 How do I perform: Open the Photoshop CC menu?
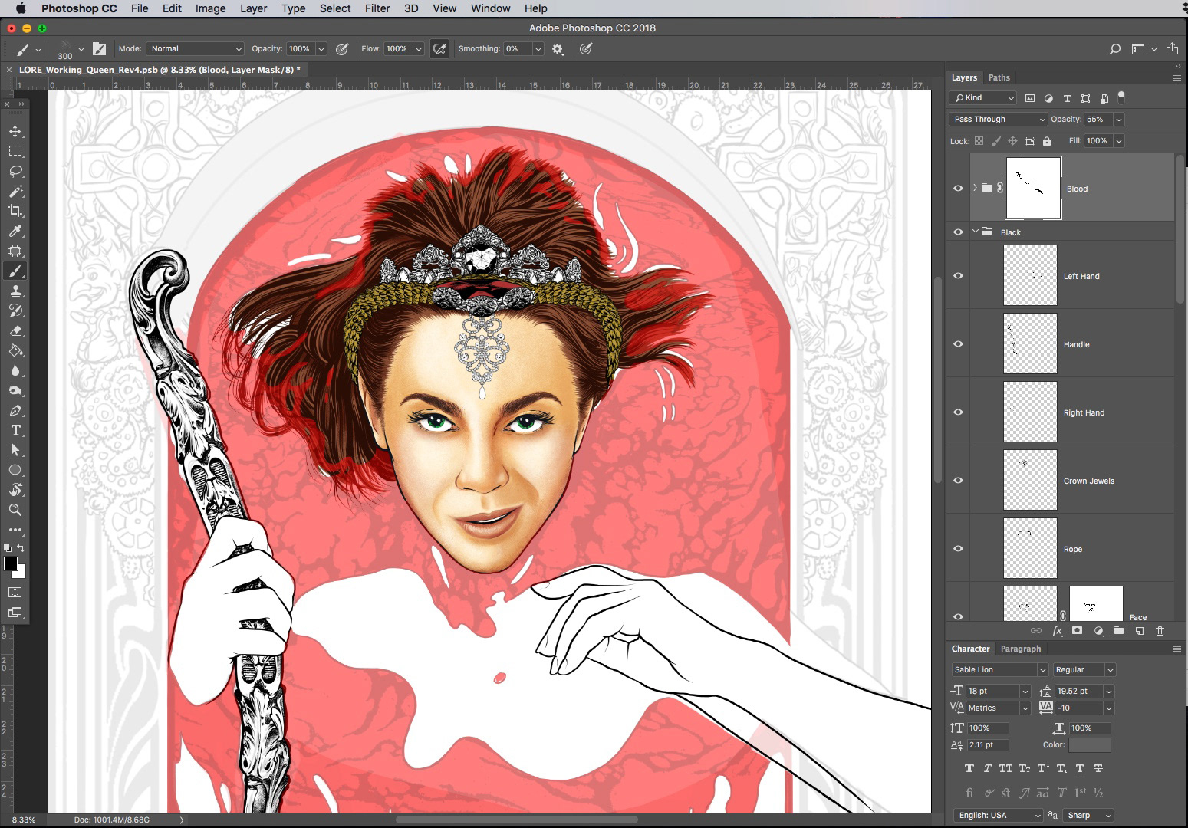[79, 8]
